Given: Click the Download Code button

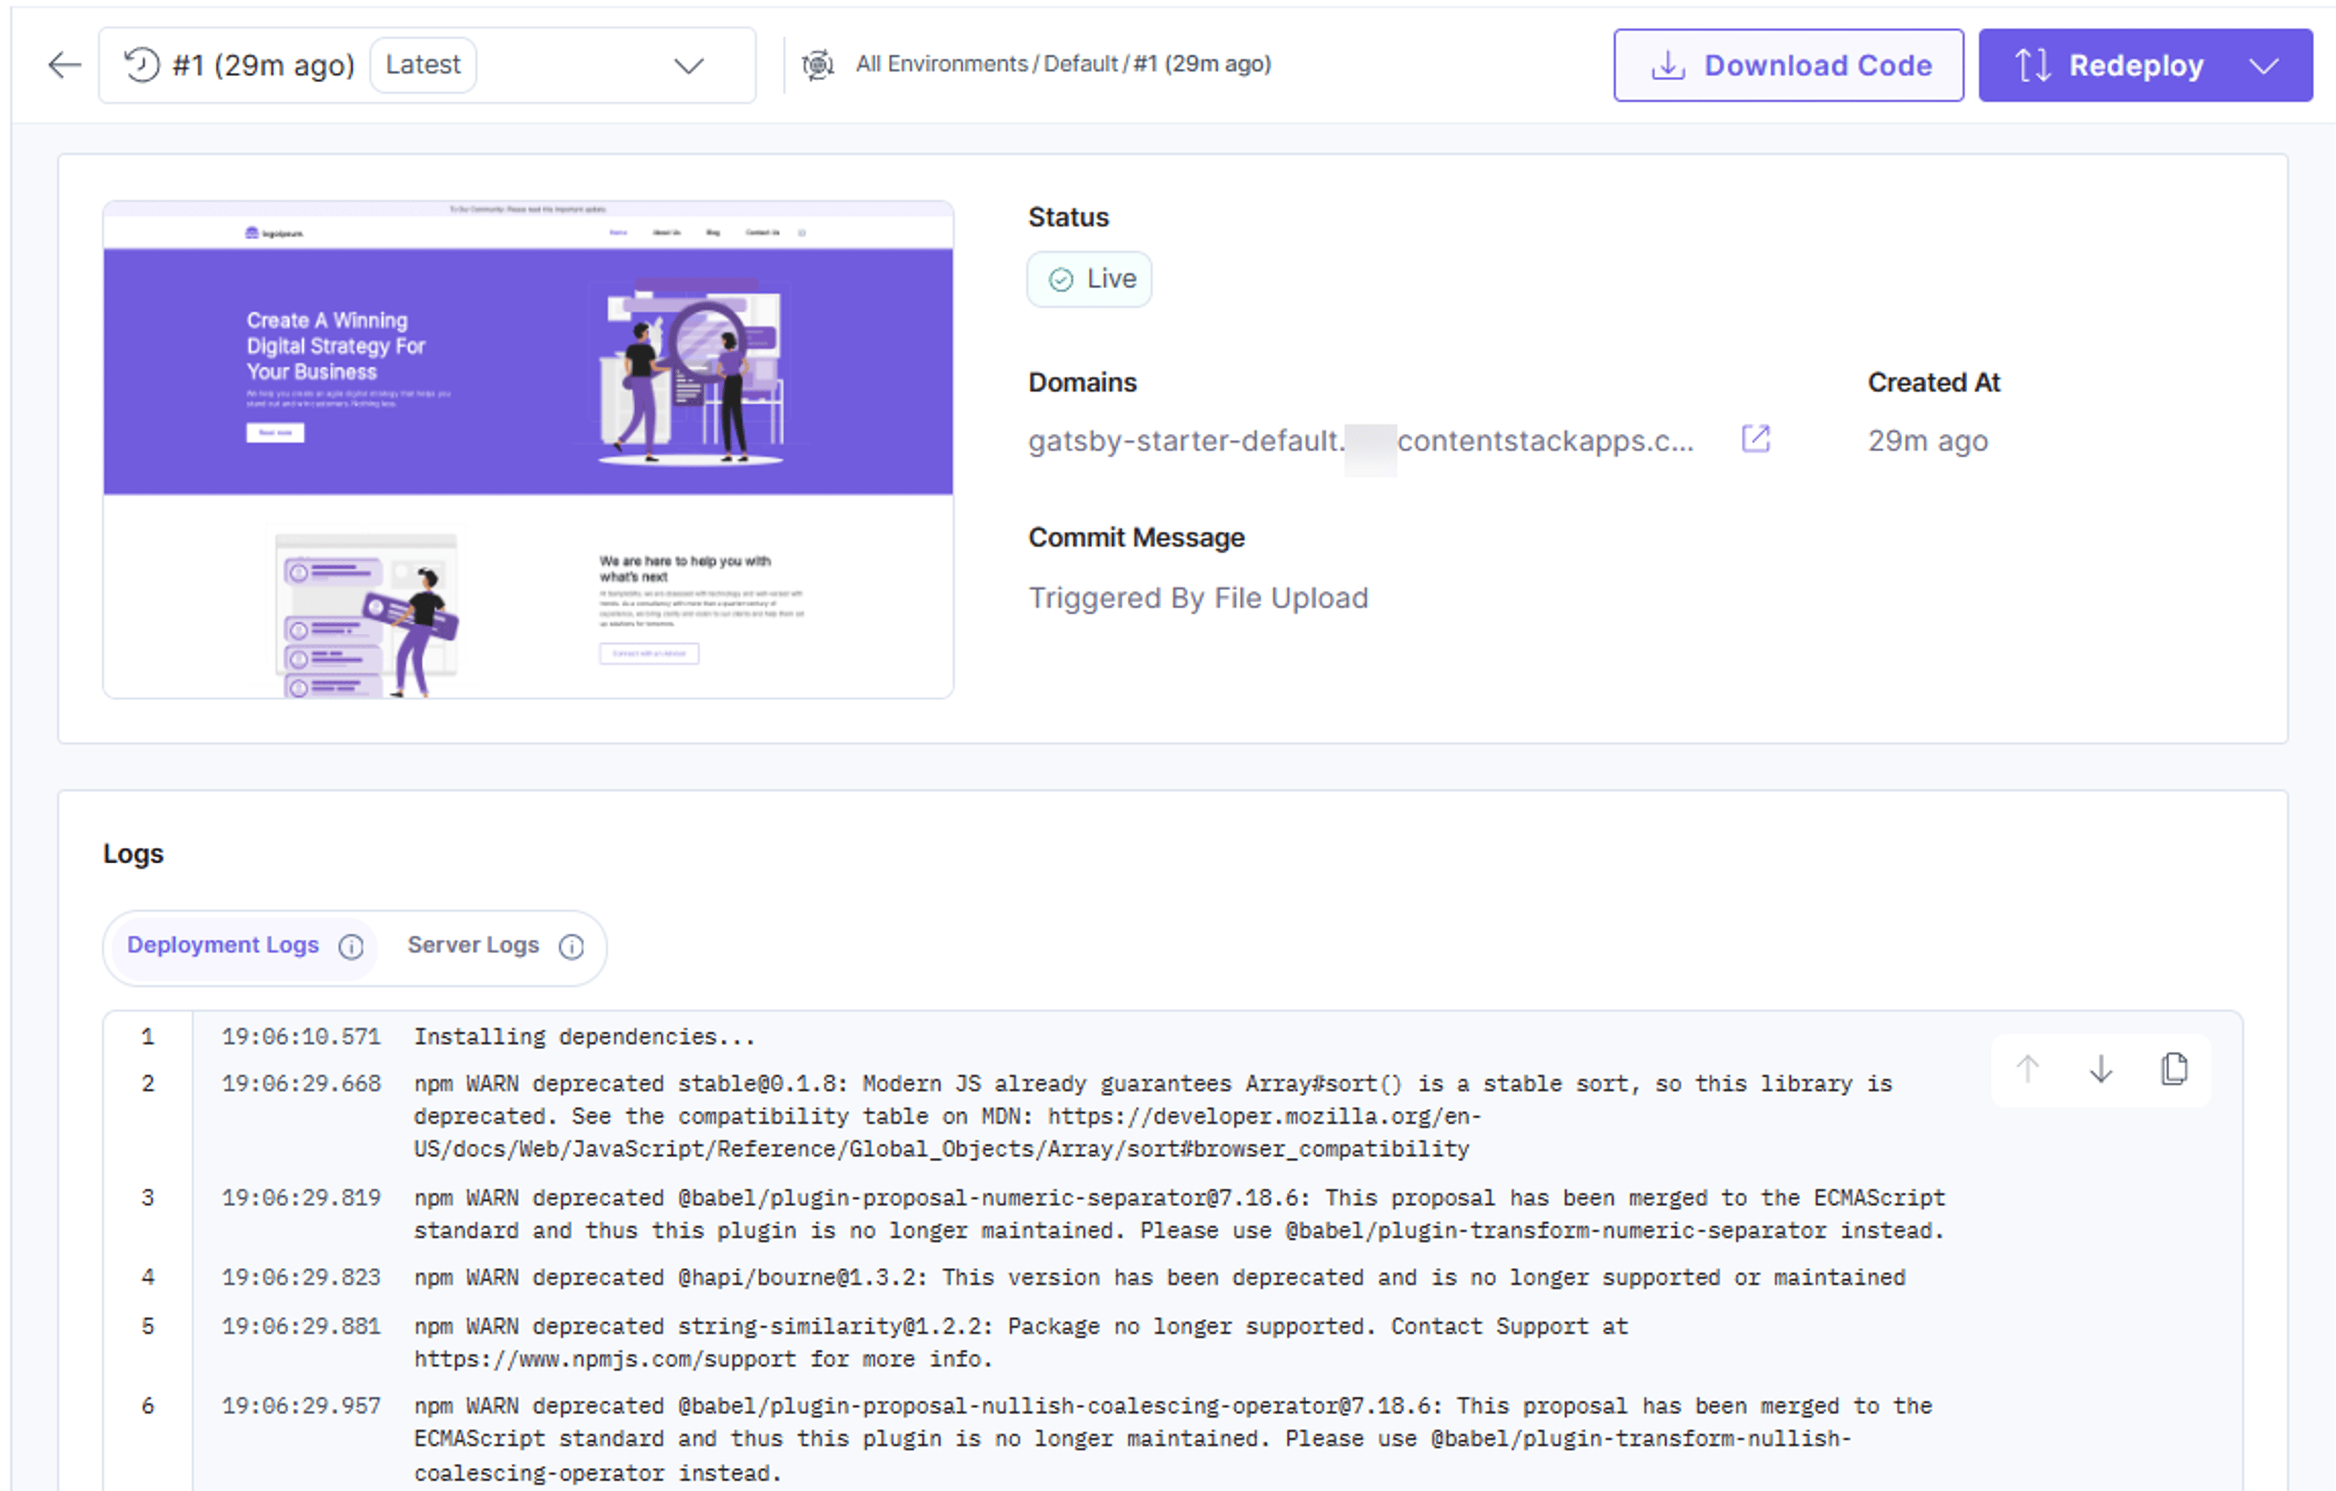Looking at the screenshot, I should point(1789,65).
